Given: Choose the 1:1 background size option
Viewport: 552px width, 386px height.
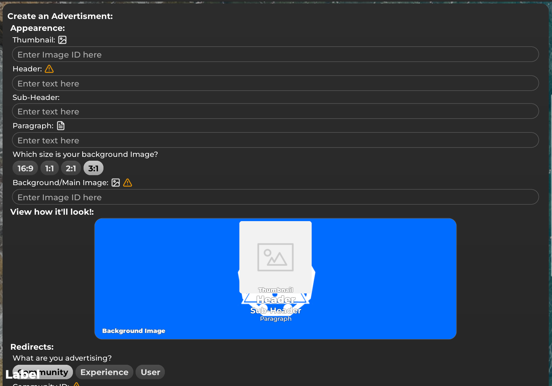Looking at the screenshot, I should click(x=49, y=168).
